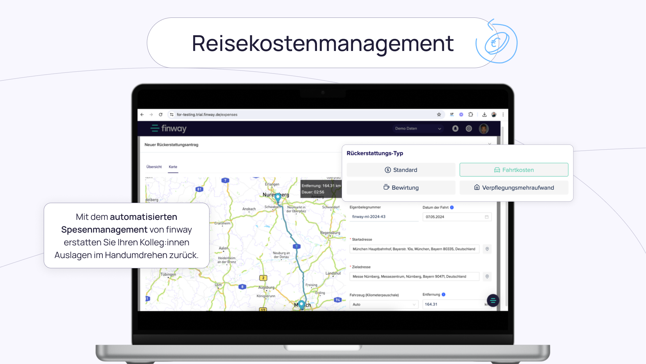Screen dimensions: 646x364
Task: Click the Munich start map pin
Action: [302, 305]
